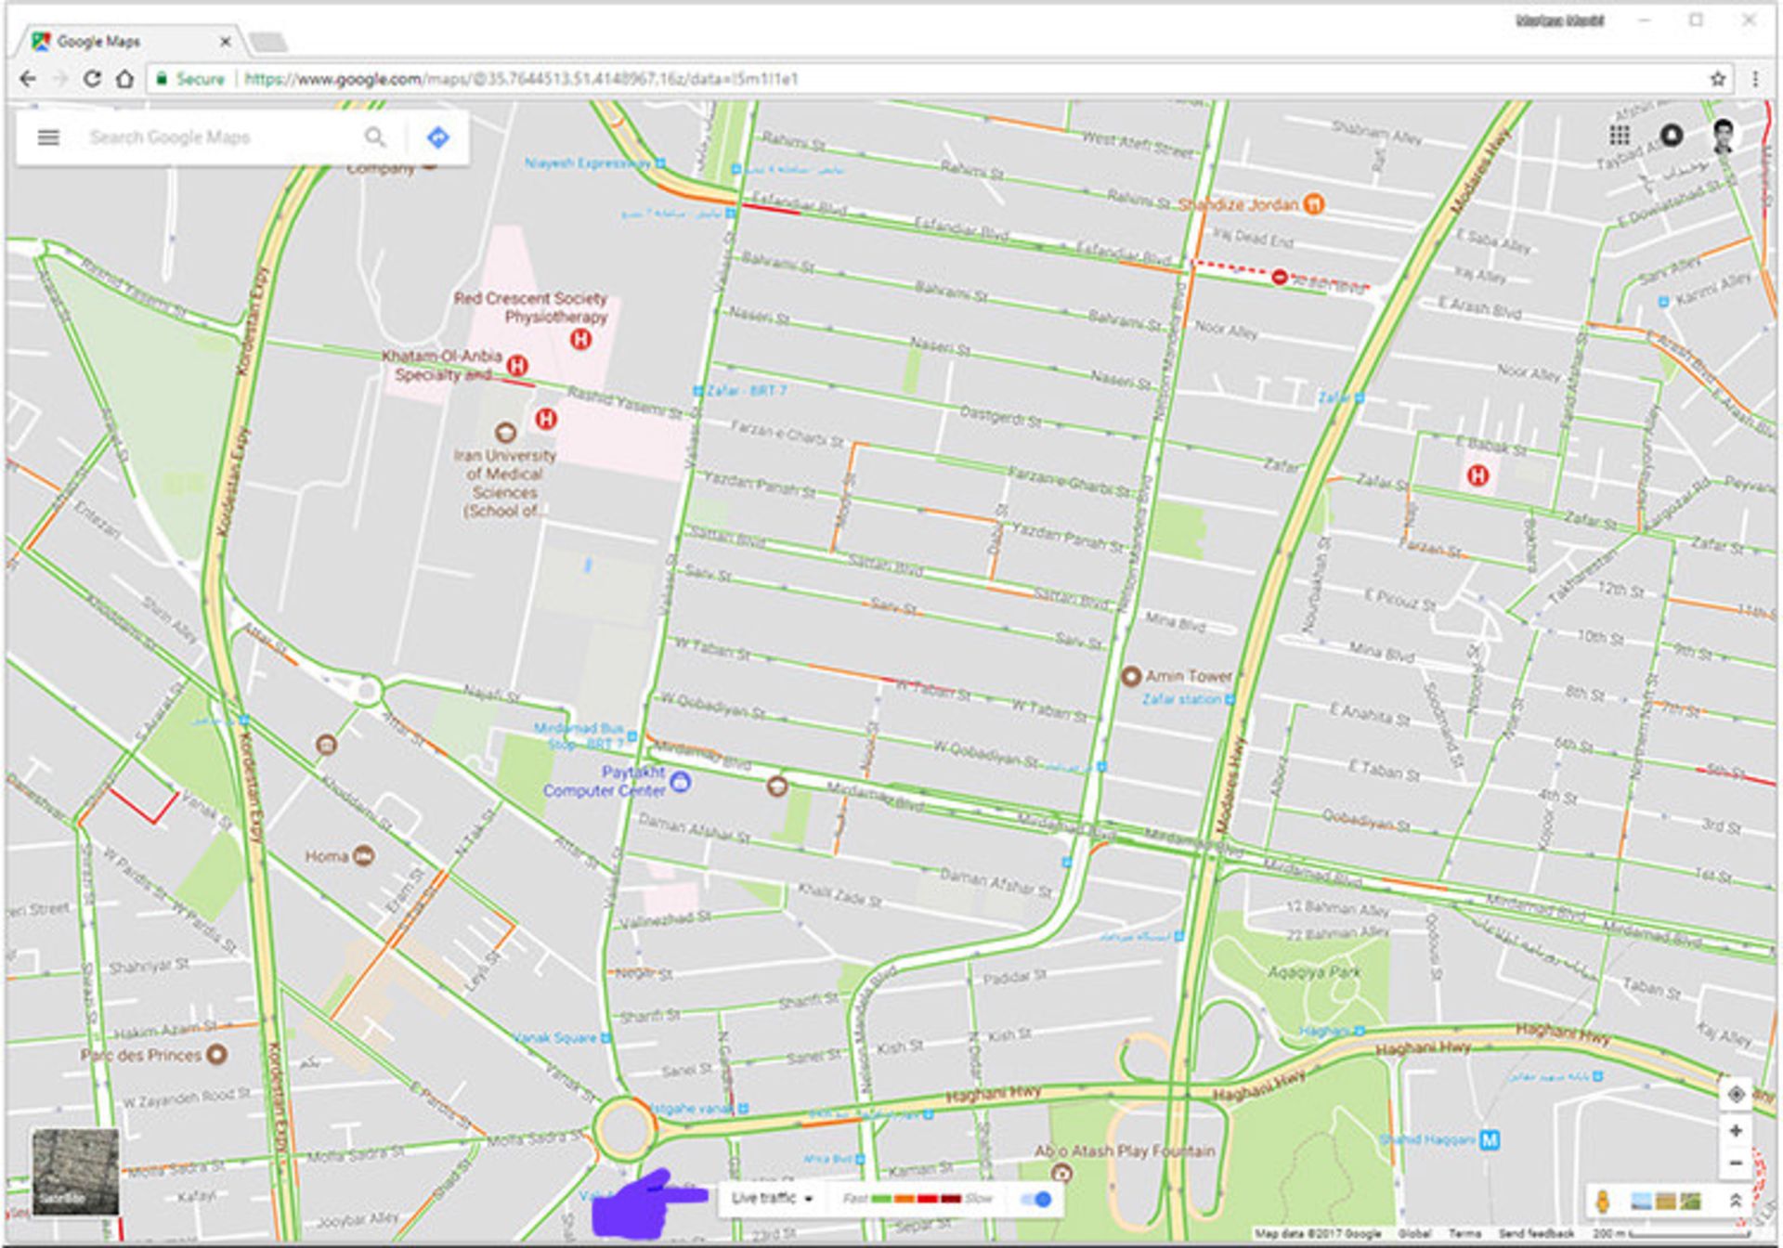
Task: Select the Street View pegman
Action: [1603, 1202]
